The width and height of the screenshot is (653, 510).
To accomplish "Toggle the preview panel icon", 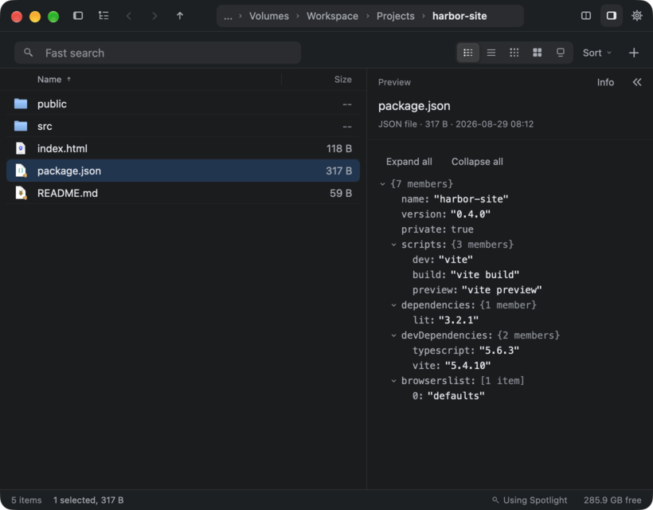I will [612, 16].
